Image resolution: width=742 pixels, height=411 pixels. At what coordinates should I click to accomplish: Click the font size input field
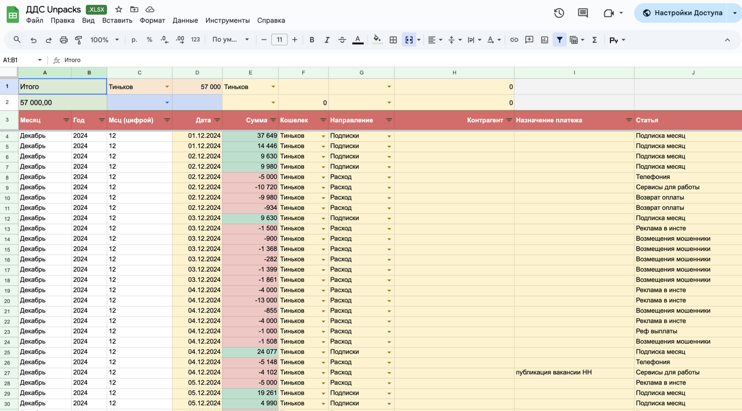(x=279, y=40)
